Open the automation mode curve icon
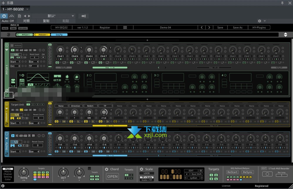The image size is (293, 189). [x=11, y=16]
